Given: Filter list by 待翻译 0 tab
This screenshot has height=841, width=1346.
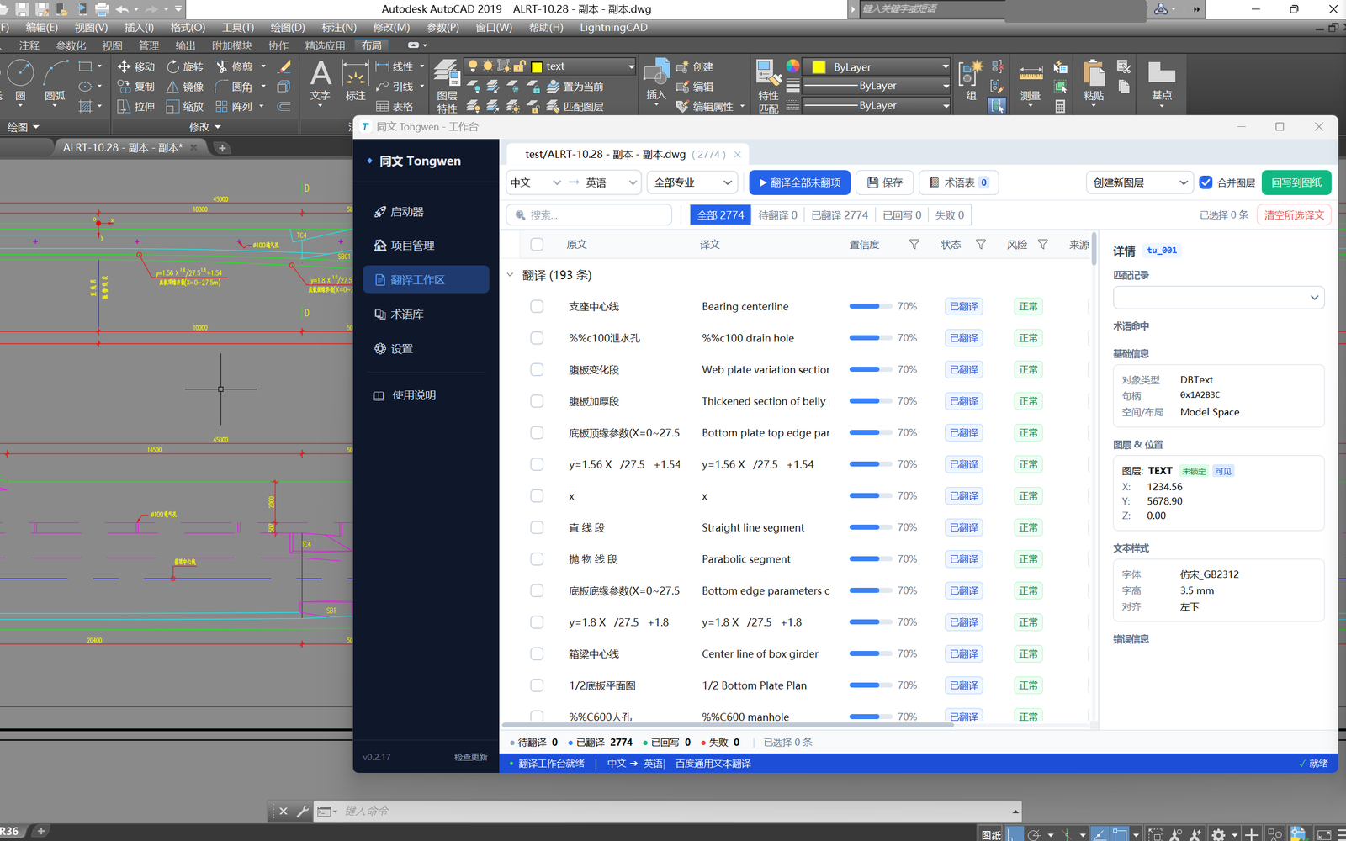Looking at the screenshot, I should [x=777, y=215].
